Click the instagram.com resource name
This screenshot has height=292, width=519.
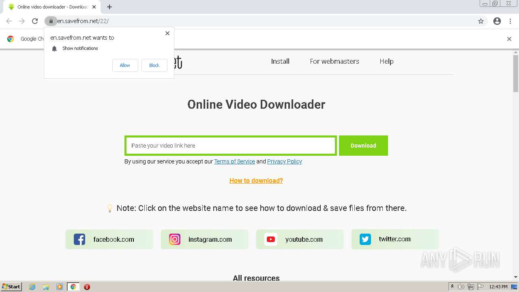(210, 239)
